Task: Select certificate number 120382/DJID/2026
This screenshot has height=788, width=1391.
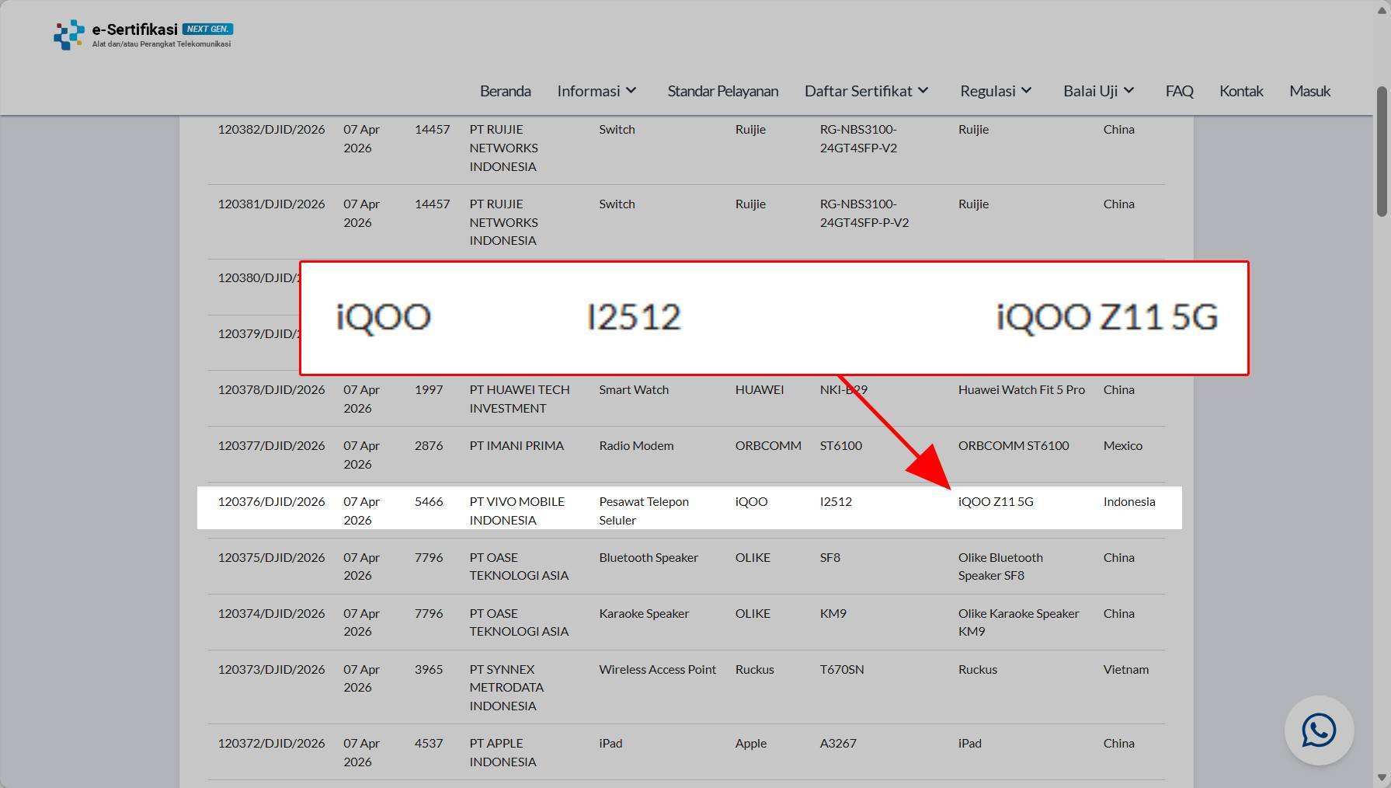Action: tap(271, 130)
